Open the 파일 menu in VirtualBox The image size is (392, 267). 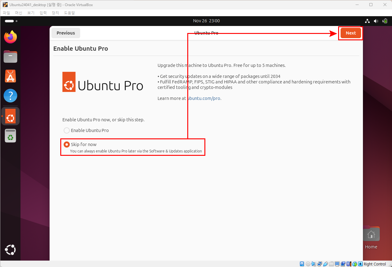pyautogui.click(x=6, y=13)
